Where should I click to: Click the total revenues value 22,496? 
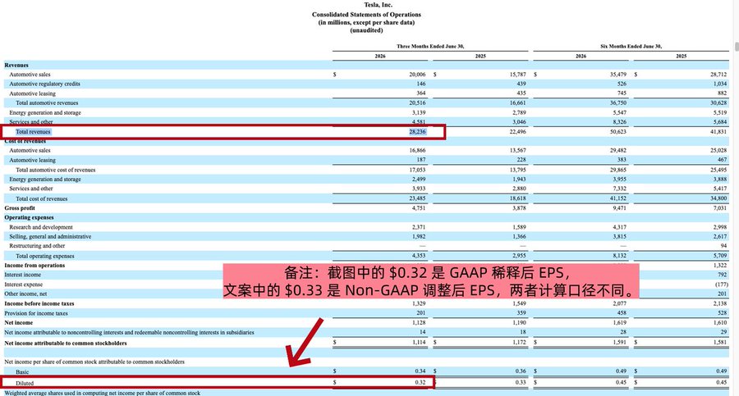518,132
